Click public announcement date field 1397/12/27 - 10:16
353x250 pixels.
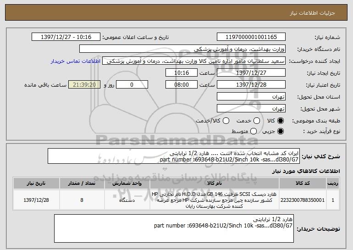pyautogui.click(x=66, y=37)
